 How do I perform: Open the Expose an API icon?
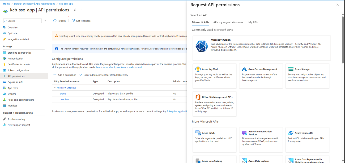5,82
